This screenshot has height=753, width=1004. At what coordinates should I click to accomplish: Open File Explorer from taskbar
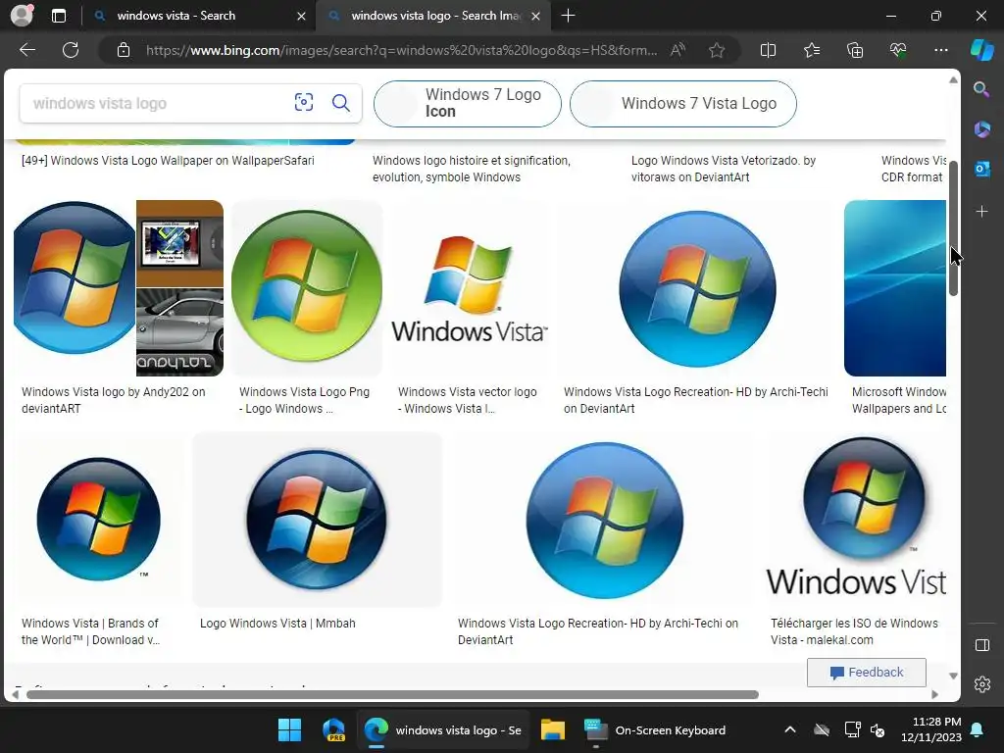coord(553,729)
